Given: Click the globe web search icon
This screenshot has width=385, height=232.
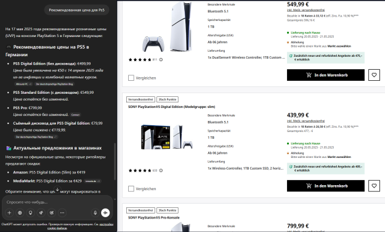Looking at the screenshot, I should [20, 213].
